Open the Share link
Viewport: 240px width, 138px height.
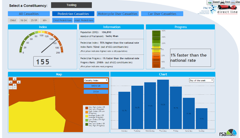[238, 2]
